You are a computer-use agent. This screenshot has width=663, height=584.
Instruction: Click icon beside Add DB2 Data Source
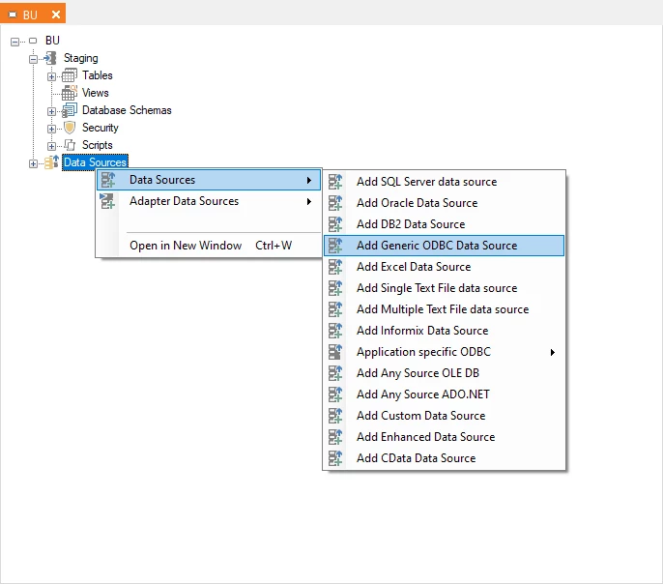click(335, 224)
